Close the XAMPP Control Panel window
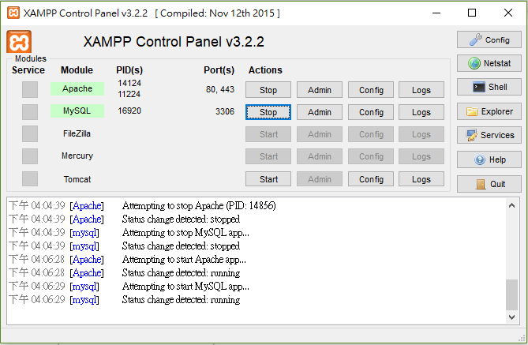Screen dimensions: 528x345 point(508,13)
